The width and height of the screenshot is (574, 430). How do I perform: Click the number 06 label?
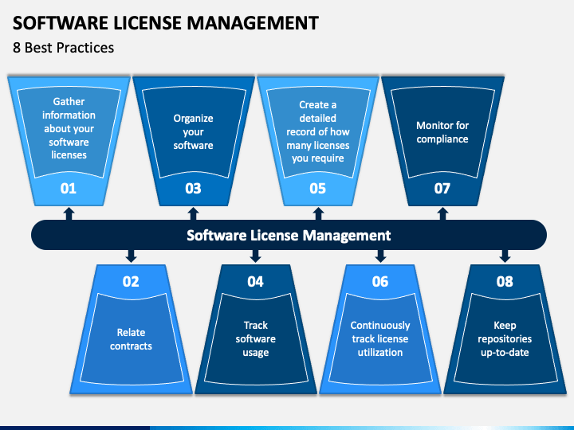380,282
